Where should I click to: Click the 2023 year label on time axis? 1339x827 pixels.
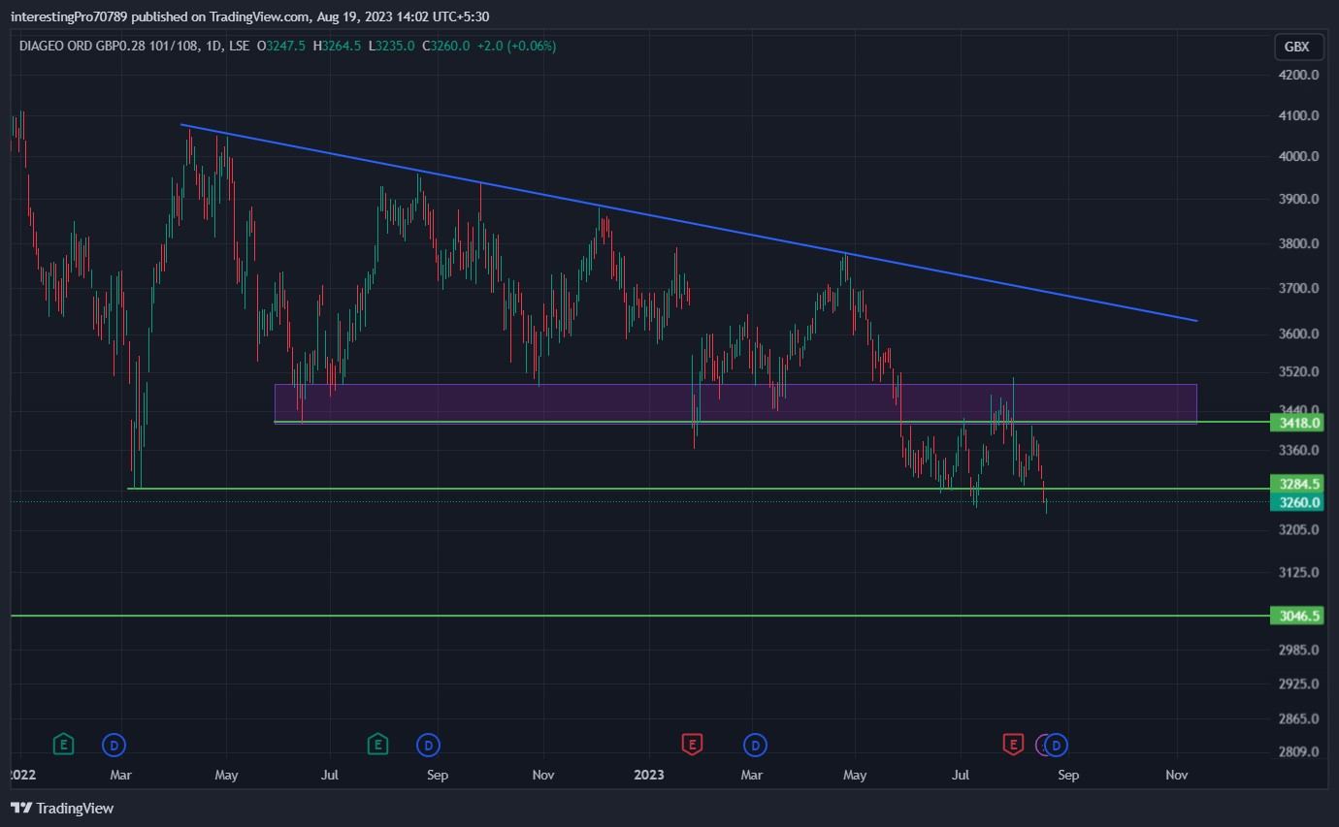click(648, 775)
